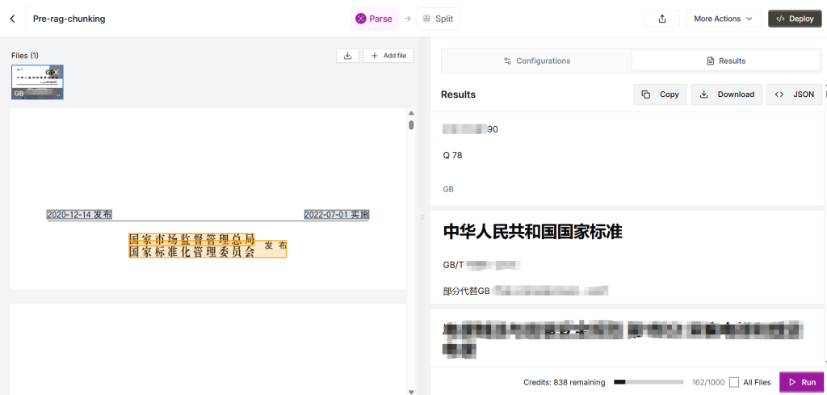Go back using the left chevron arrow
Screen dimensions: 827x395
click(x=12, y=19)
